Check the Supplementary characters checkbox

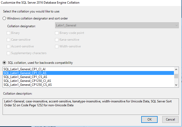pos(8,53)
